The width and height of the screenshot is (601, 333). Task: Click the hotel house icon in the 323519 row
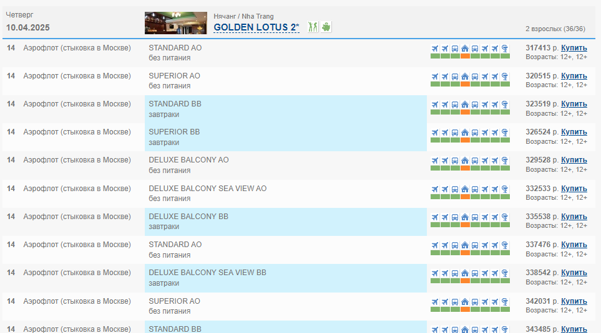(x=465, y=105)
